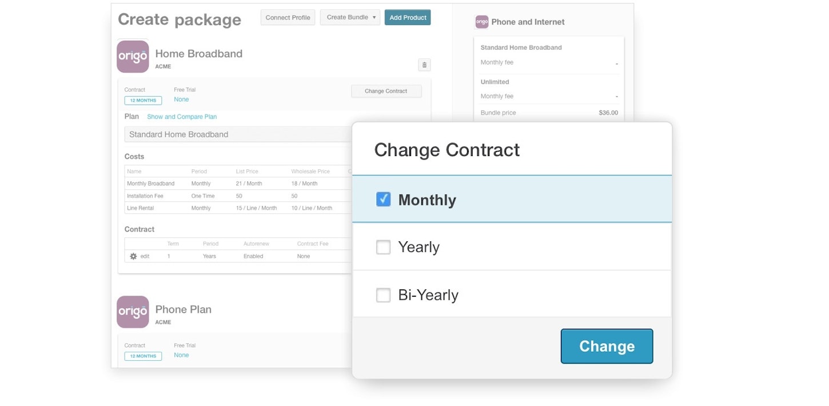The height and width of the screenshot is (406, 829).
Task: Click the small Origo icon near Phone and Internet
Action: point(482,22)
